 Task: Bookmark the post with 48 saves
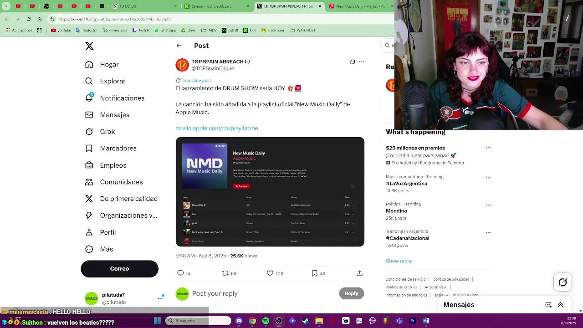(314, 273)
